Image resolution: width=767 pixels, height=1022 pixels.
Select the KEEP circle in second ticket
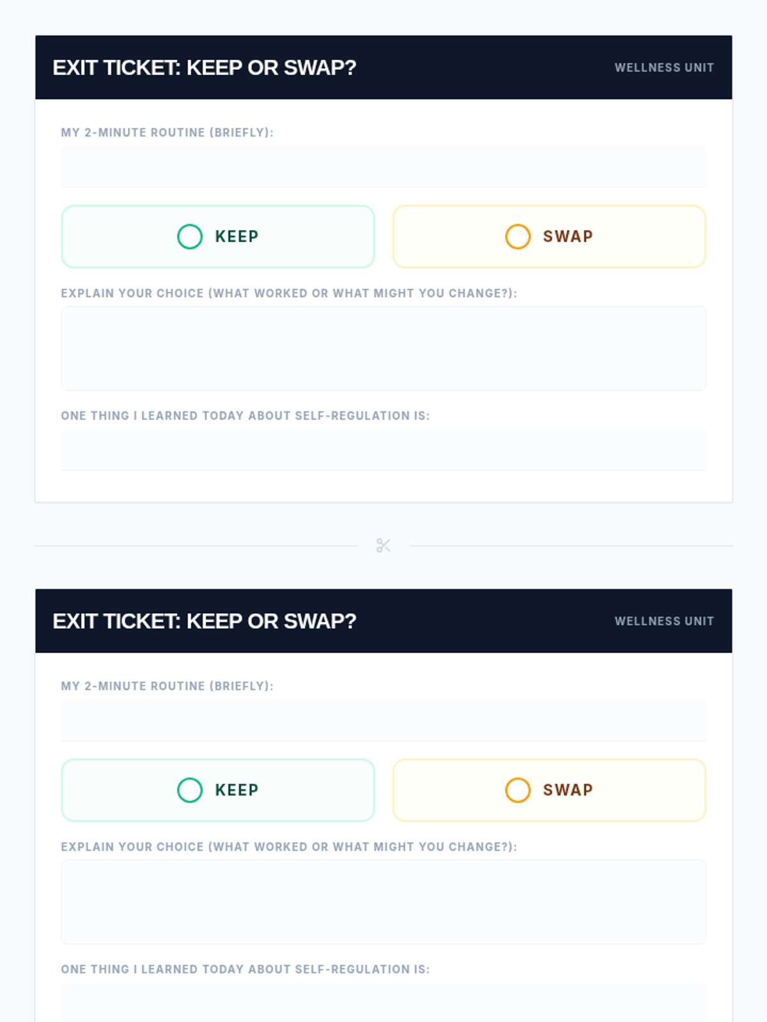coord(190,790)
